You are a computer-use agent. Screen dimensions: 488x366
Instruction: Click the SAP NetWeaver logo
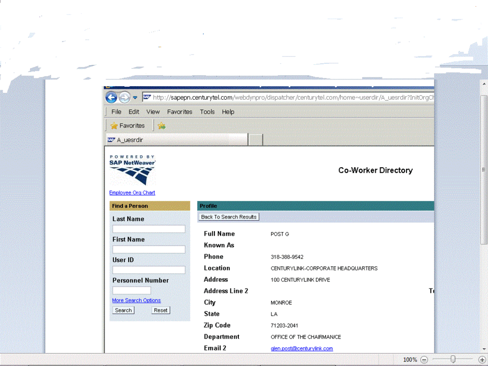click(132, 170)
